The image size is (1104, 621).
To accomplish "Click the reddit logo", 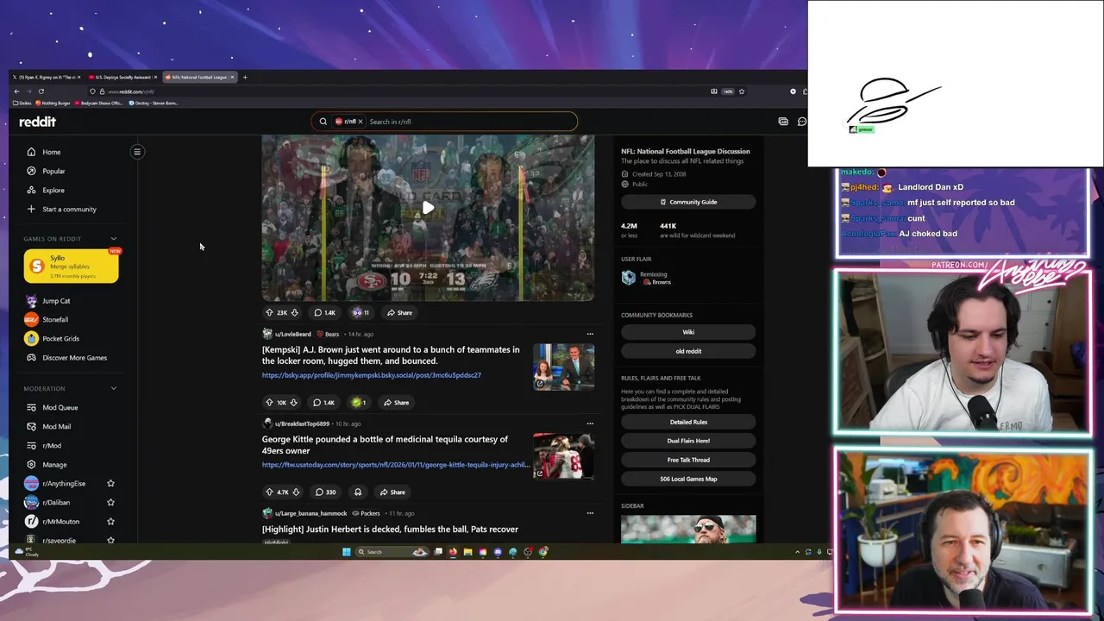I will click(37, 122).
